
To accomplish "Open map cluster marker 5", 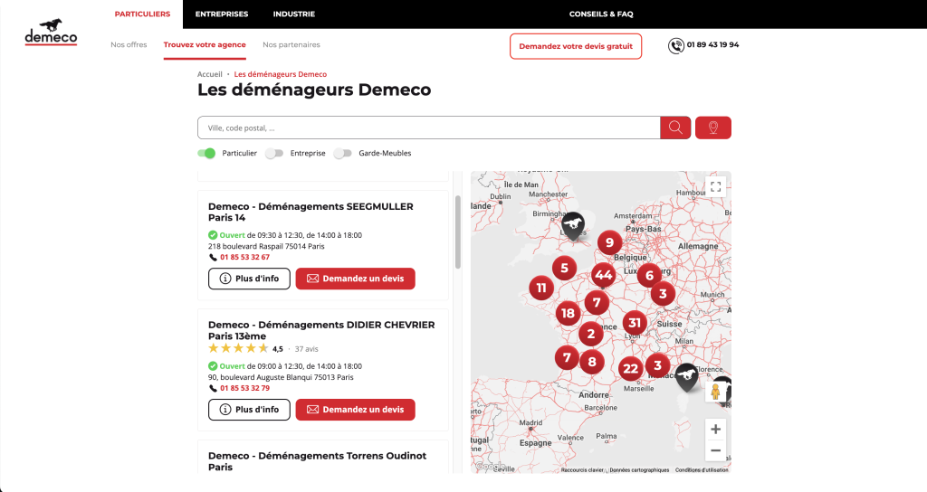I will click(565, 268).
